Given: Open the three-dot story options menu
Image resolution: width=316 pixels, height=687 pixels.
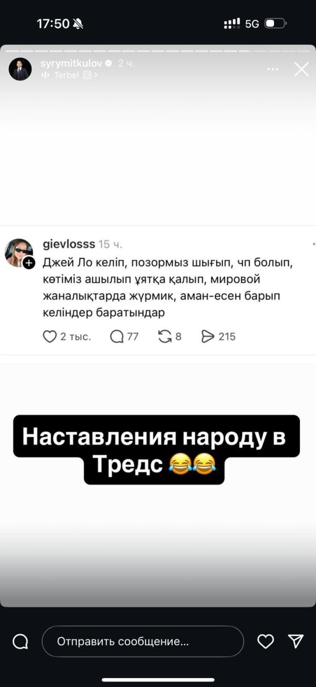Looking at the screenshot, I should [x=272, y=69].
